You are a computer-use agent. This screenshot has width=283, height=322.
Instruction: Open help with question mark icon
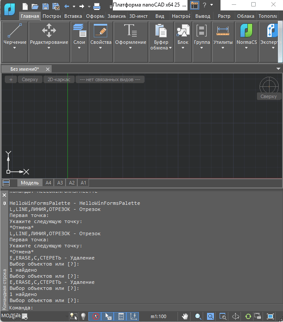tap(204, 5)
